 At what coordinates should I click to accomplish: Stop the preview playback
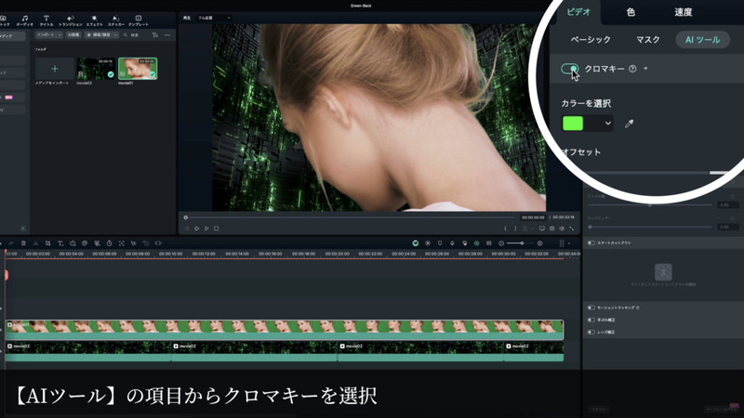[217, 229]
